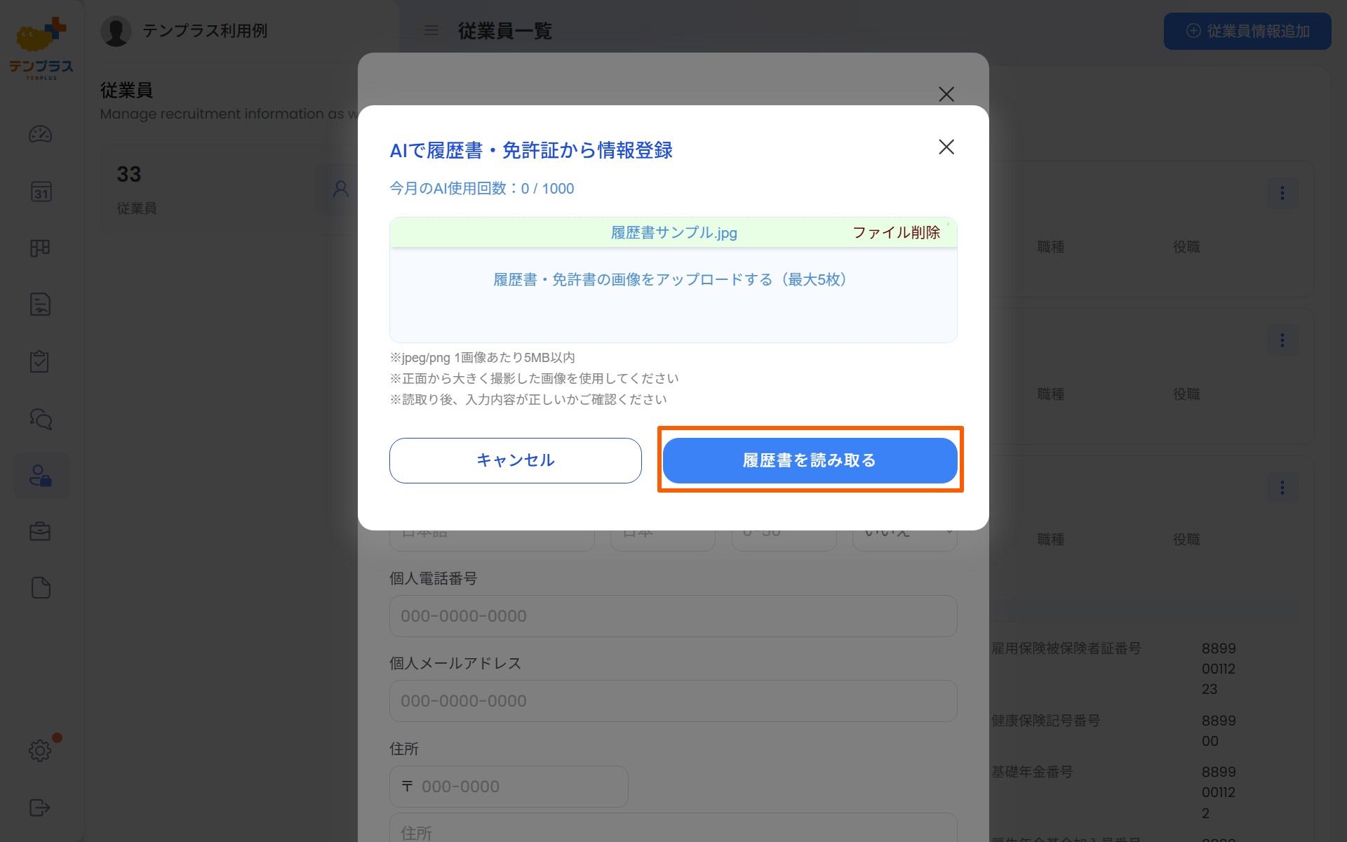Click the テンプラス logo

[x=41, y=49]
